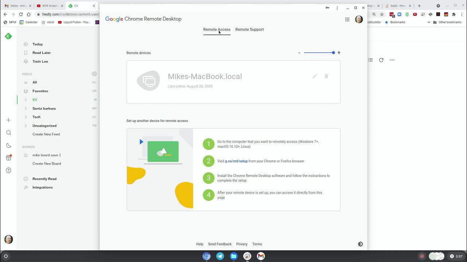Open Feedly three-dot more options

pos(392,60)
